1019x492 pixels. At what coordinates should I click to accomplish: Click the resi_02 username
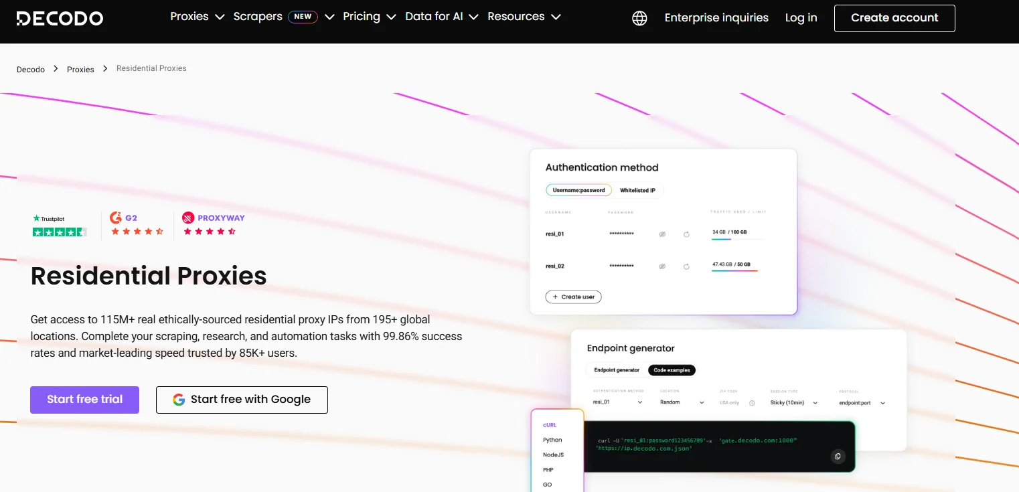555,266
